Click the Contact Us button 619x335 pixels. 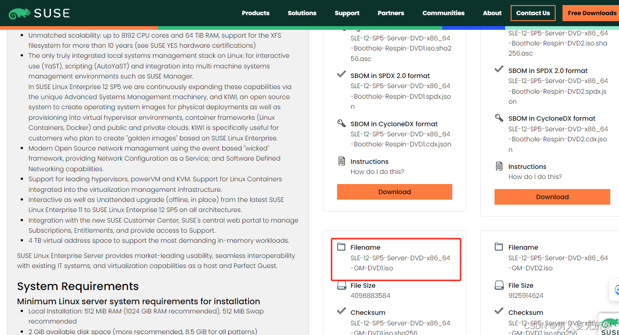(x=533, y=13)
